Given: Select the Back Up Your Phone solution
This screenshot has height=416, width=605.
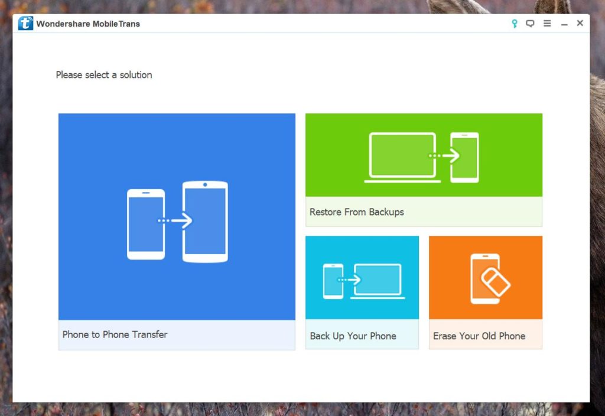Looking at the screenshot, I should (x=362, y=291).
